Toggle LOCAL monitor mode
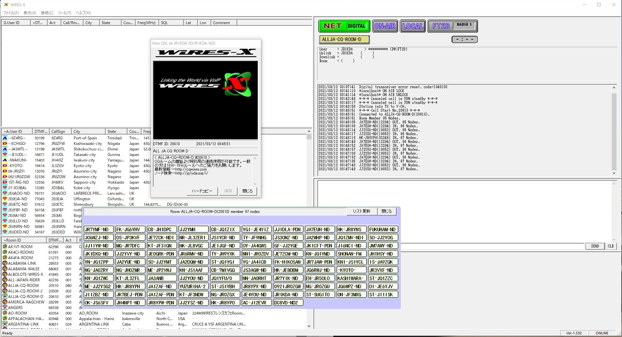The width and height of the screenshot is (622, 337). (412, 26)
